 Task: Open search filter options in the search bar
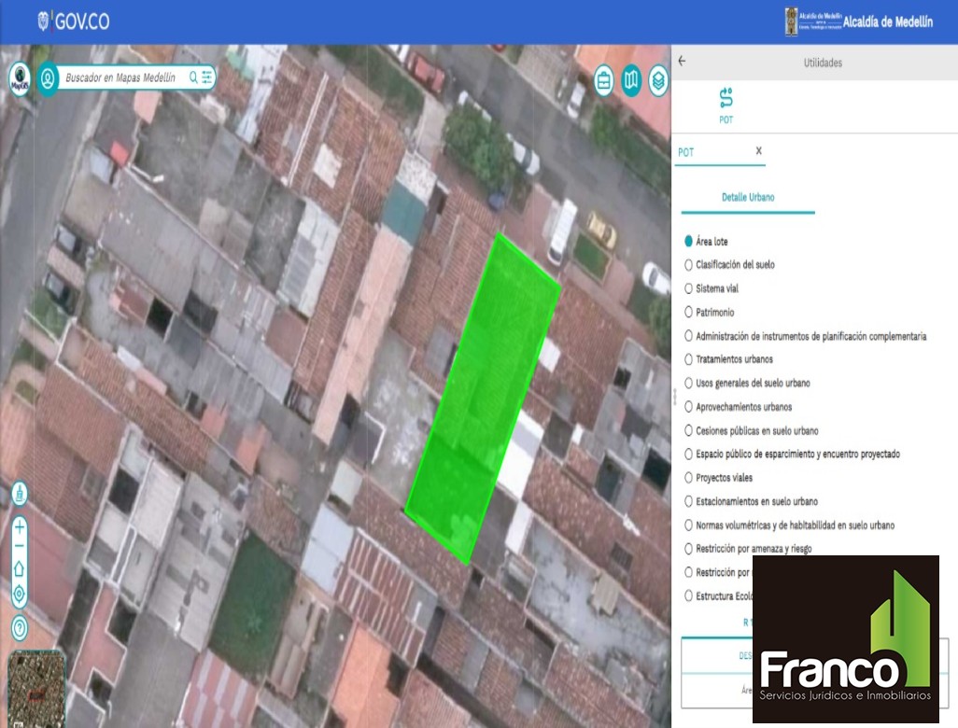tap(206, 77)
